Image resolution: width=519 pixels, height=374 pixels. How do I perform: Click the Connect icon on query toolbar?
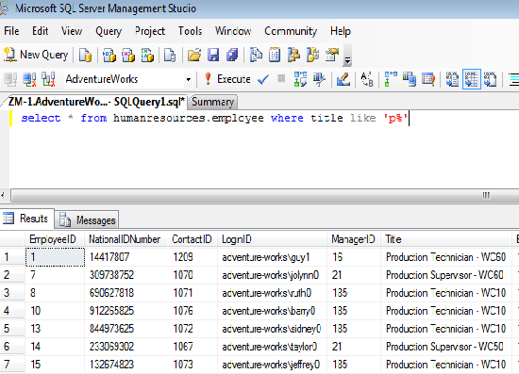10,79
